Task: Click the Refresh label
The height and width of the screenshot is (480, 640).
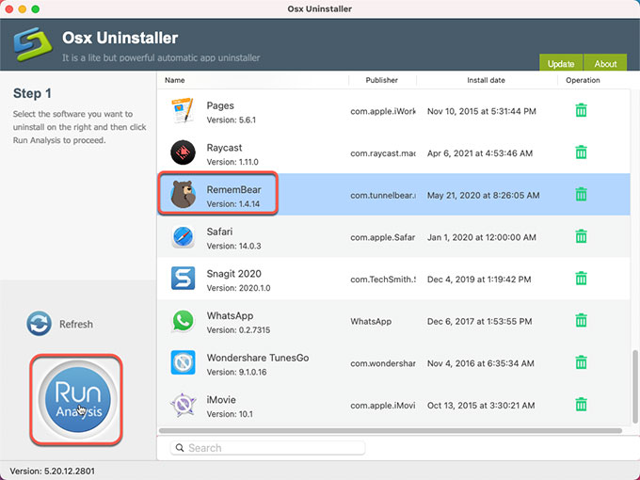Action: coord(76,324)
